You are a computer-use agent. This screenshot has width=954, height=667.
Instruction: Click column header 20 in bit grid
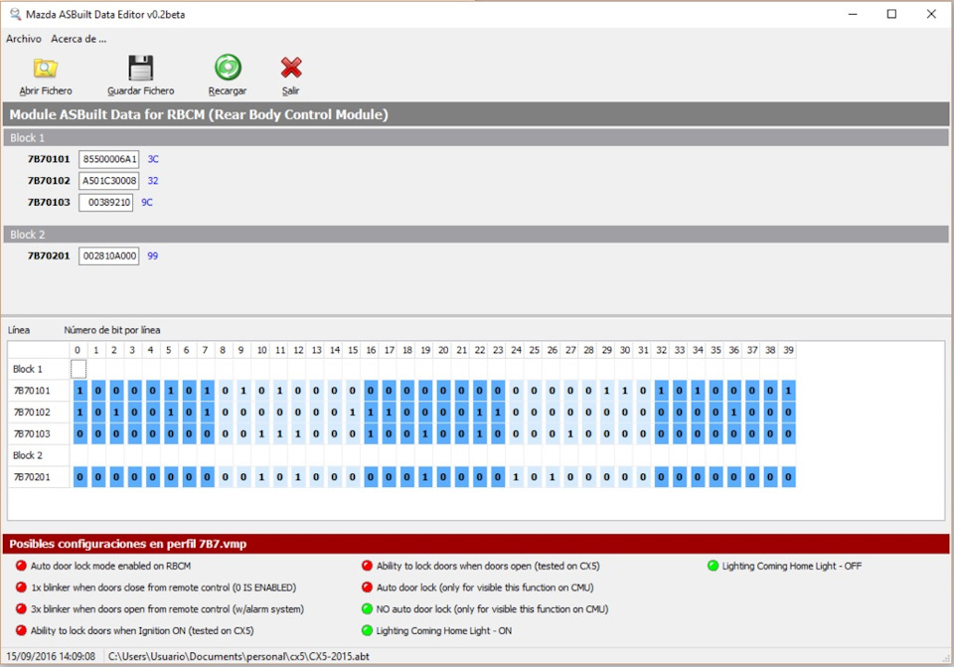[443, 350]
